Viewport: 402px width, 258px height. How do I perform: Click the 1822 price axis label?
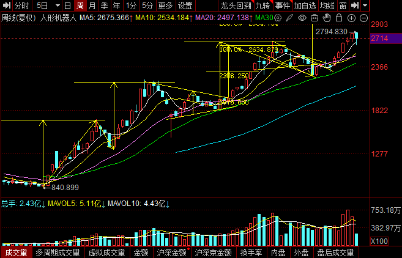pyautogui.click(x=379, y=111)
